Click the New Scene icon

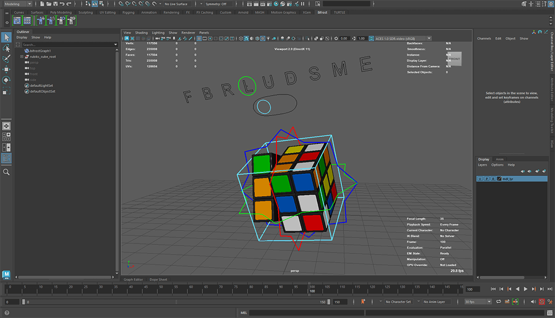tap(42, 4)
